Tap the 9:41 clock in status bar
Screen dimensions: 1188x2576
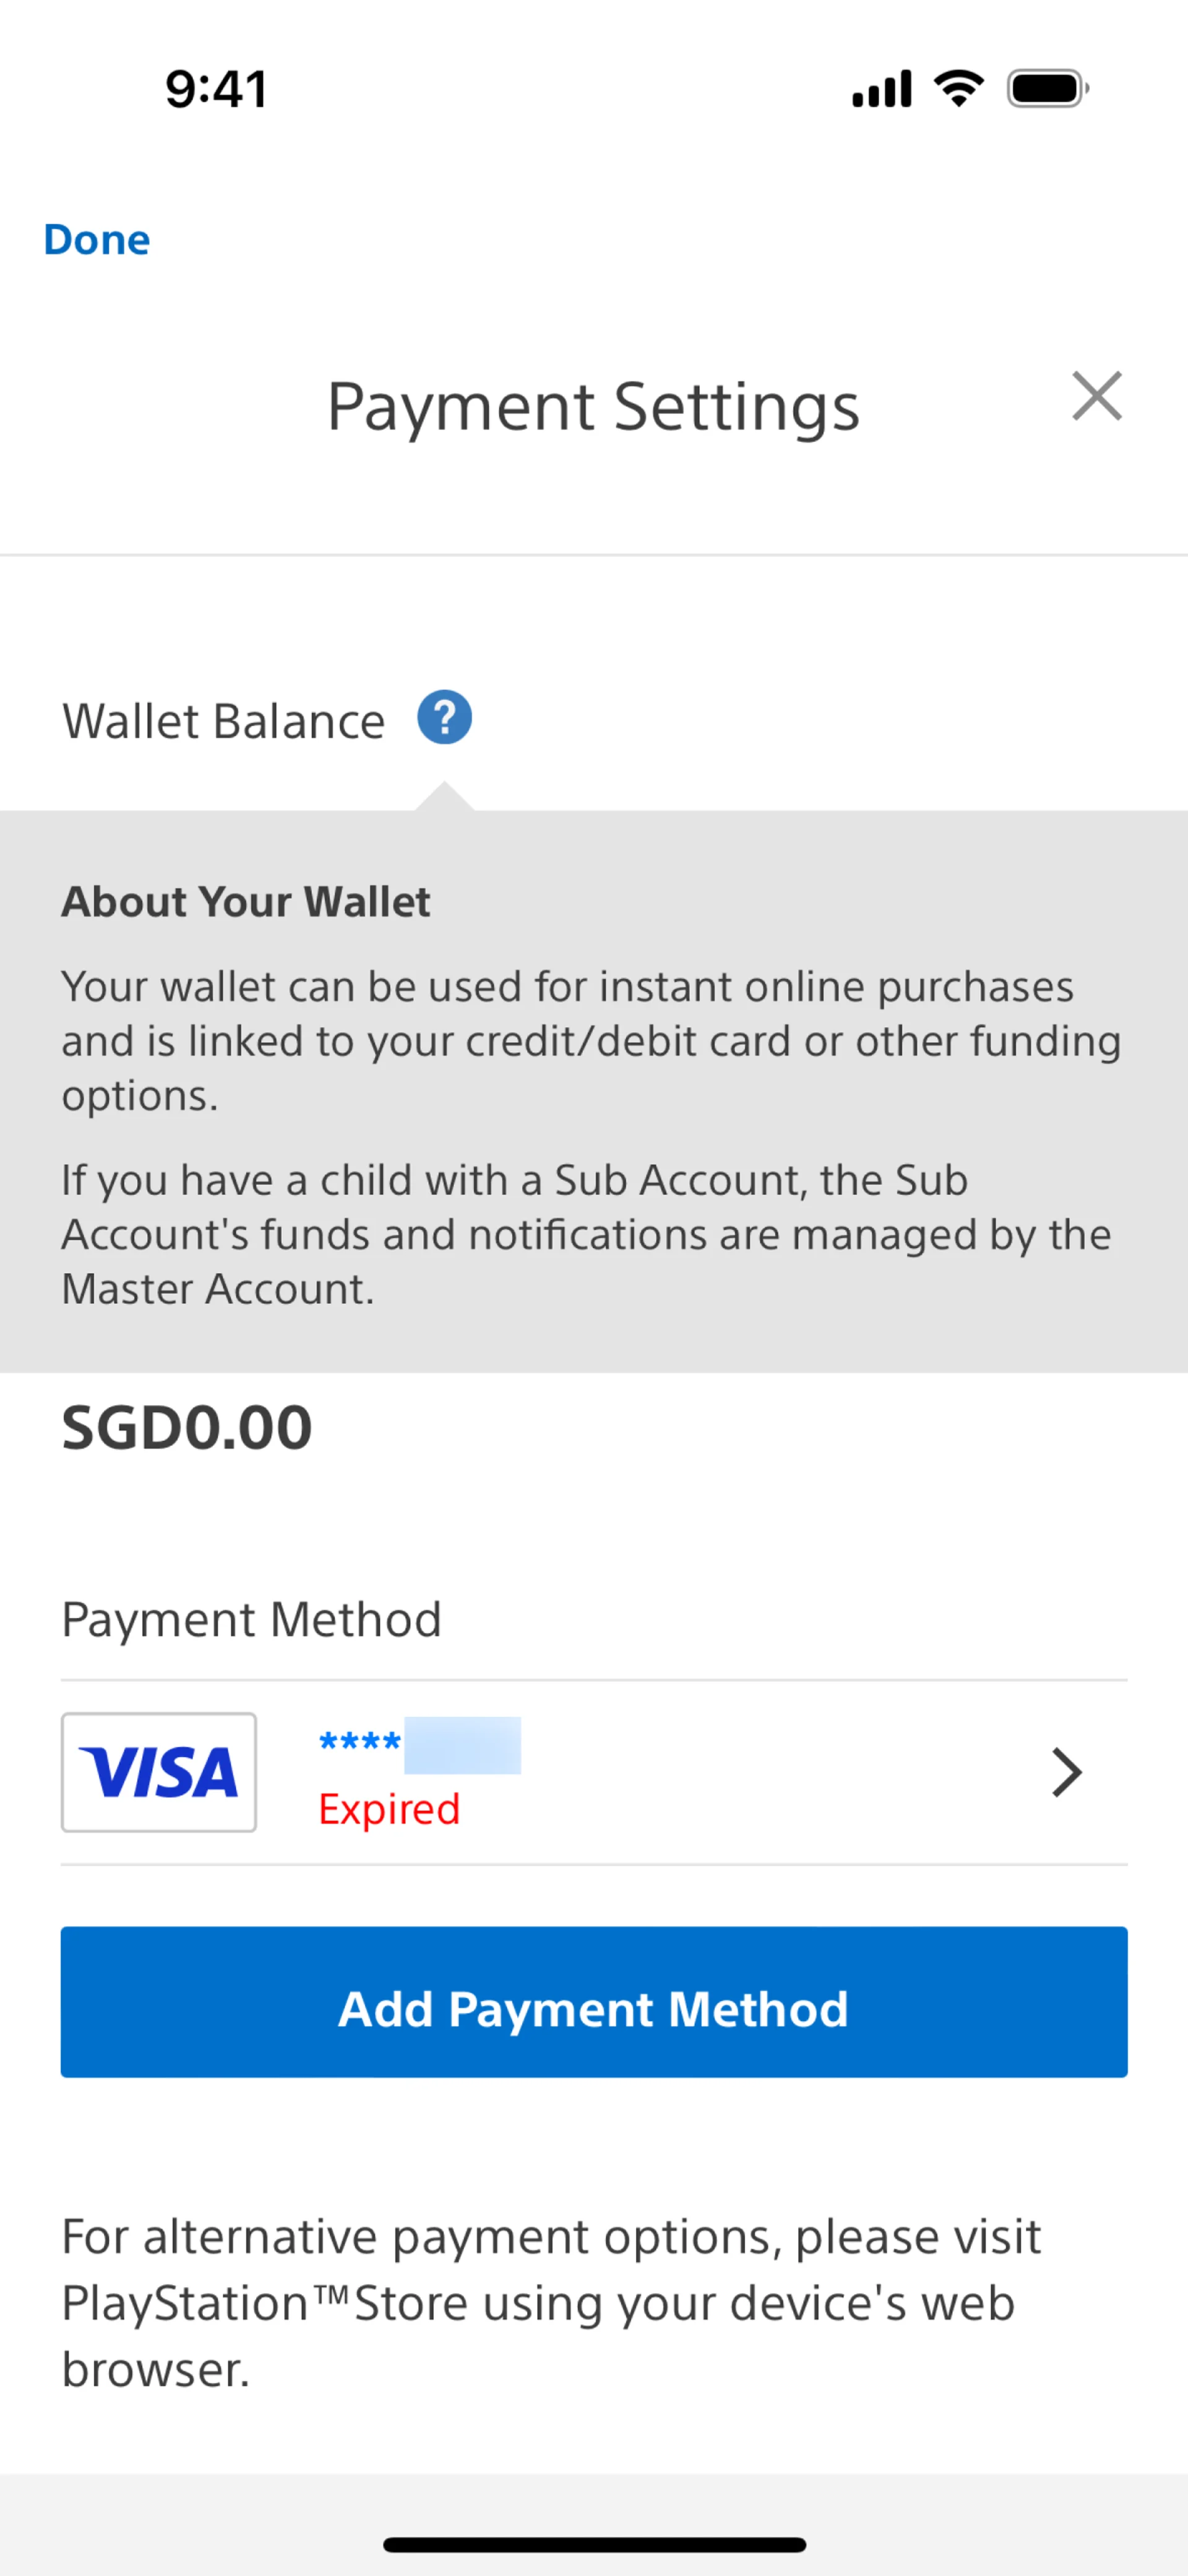(x=216, y=89)
